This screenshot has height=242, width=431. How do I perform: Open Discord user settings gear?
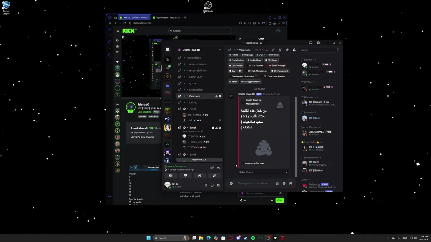click(x=218, y=185)
